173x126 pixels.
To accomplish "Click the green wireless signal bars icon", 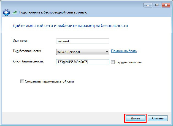I will point(15,12).
